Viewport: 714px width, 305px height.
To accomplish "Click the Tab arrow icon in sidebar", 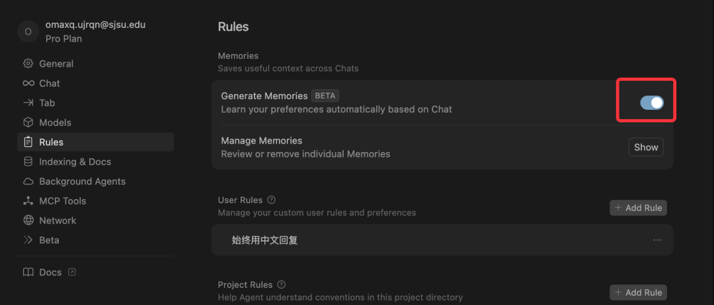I will pyautogui.click(x=28, y=103).
